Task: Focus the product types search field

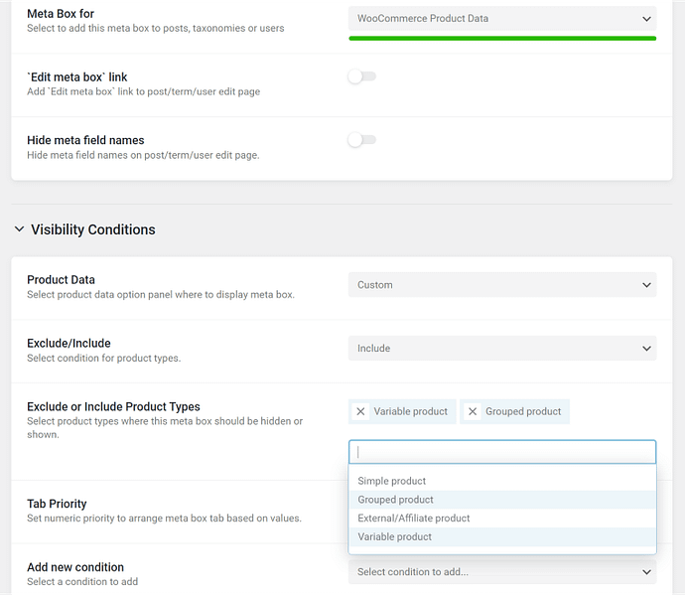Action: (501, 452)
